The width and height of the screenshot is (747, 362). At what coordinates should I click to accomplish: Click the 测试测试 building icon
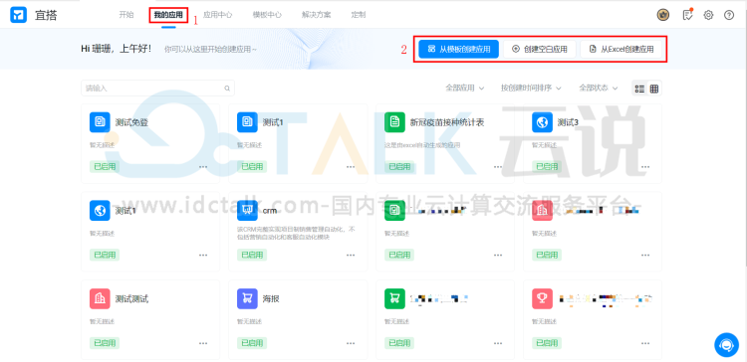pos(100,298)
